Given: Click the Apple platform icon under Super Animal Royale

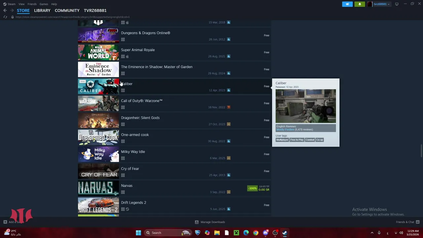Looking at the screenshot, I should pyautogui.click(x=127, y=57).
